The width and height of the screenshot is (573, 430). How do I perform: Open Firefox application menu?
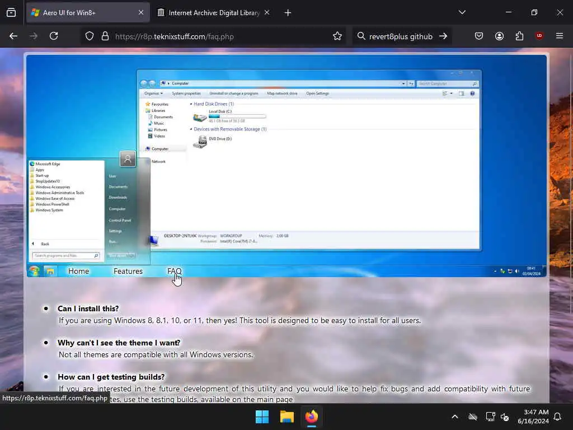tap(560, 36)
